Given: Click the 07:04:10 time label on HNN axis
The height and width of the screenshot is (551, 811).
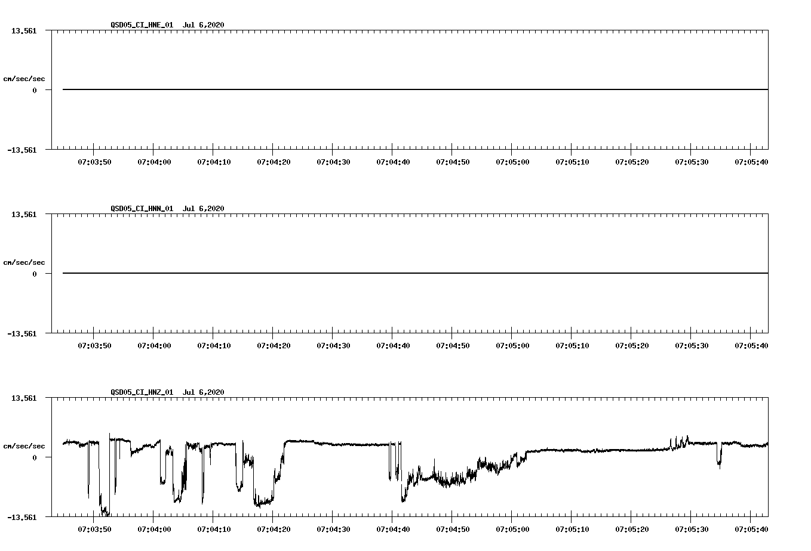Looking at the screenshot, I should pos(214,346).
